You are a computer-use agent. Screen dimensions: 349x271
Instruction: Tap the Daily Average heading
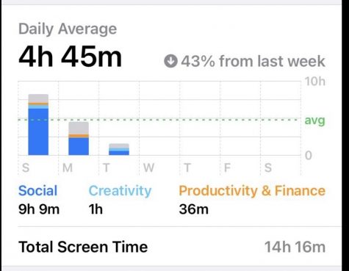pyautogui.click(x=68, y=29)
